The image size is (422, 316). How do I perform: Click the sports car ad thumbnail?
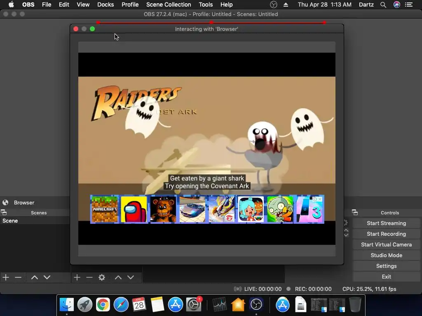192,209
